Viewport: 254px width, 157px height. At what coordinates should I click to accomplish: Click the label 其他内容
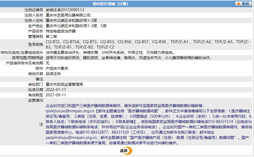pos(36,74)
